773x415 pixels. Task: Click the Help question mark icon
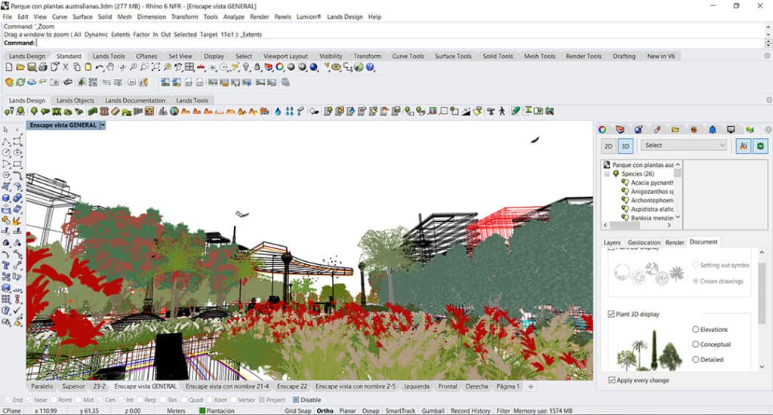point(371,68)
